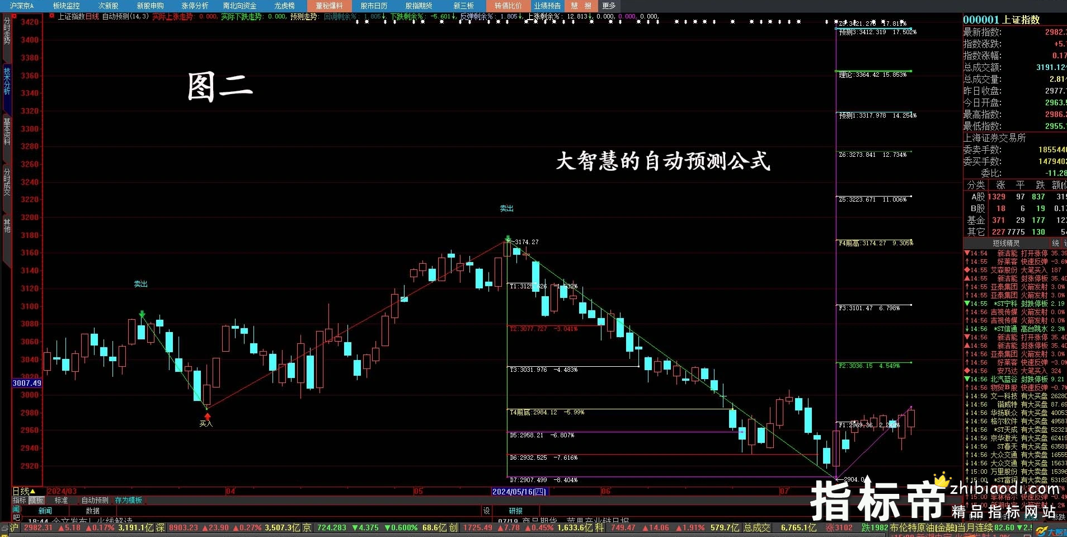
Task: Click the 预测3:3412.319 forecast label
Action: pos(877,32)
